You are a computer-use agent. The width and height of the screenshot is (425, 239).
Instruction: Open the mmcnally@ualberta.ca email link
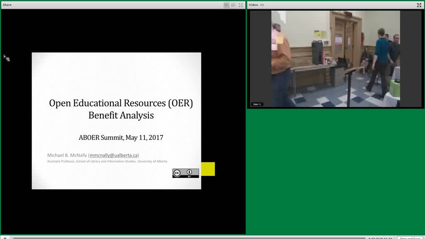tap(114, 155)
